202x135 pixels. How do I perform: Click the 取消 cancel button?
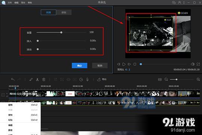pos(100,66)
